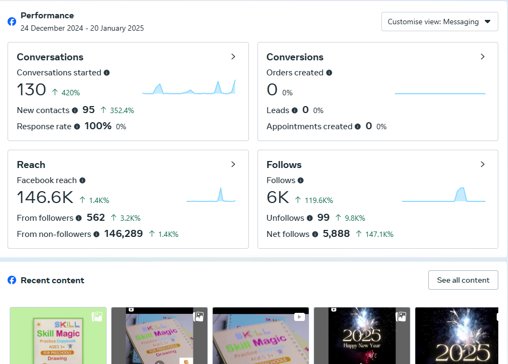Click the 99 unfollows value
508x364 pixels.
323,218
